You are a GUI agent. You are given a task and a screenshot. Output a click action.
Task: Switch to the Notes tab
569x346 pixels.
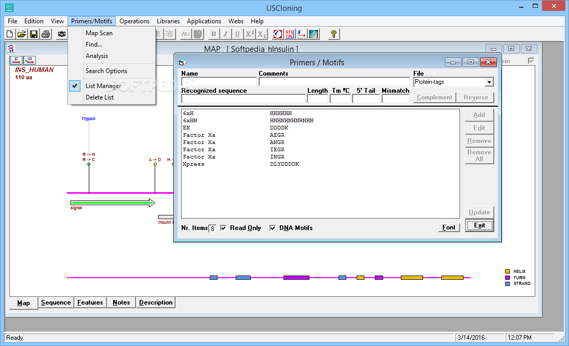pyautogui.click(x=121, y=302)
